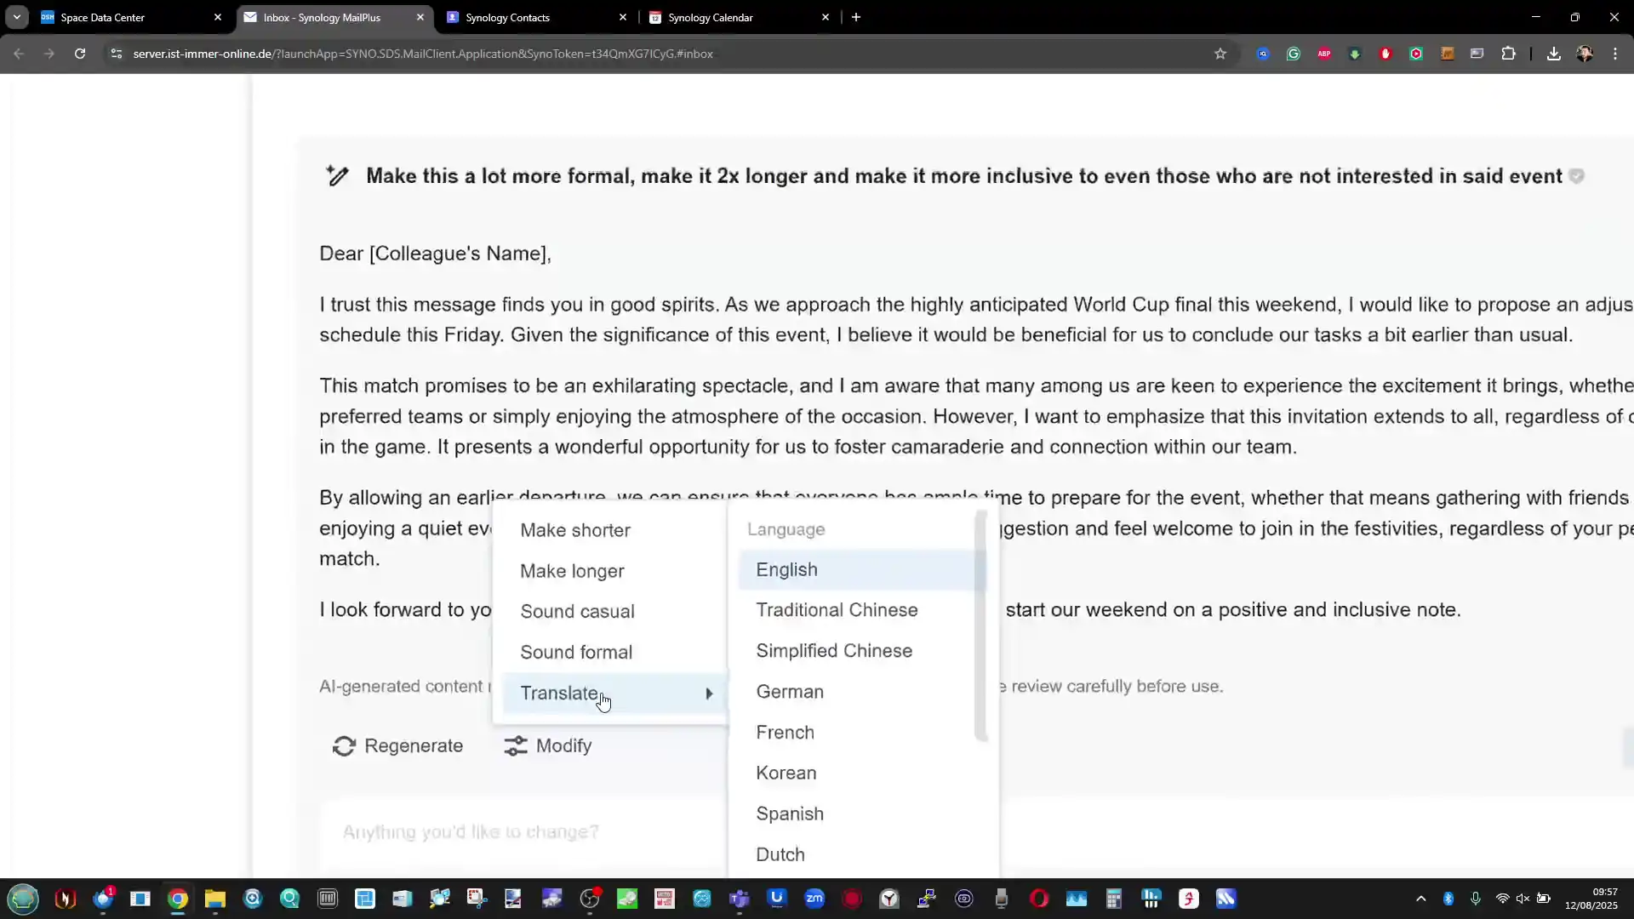
Task: Reload the page
Action: 80,54
